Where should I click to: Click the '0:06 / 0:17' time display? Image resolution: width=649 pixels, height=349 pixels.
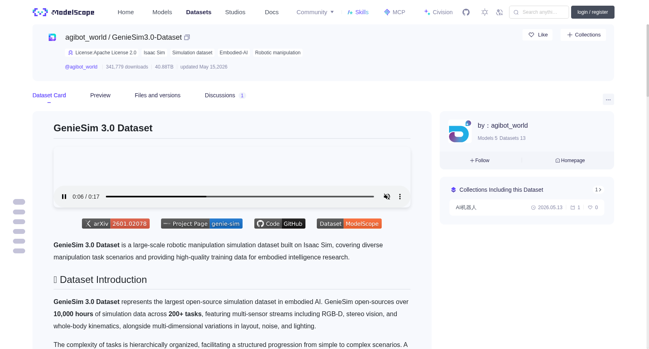[x=86, y=197]
